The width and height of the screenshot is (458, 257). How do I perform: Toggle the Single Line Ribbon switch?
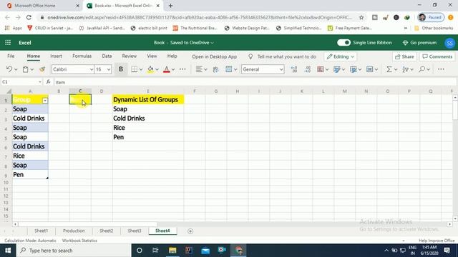tap(343, 43)
